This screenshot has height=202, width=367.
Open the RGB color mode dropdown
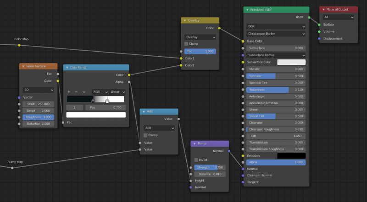100,92
